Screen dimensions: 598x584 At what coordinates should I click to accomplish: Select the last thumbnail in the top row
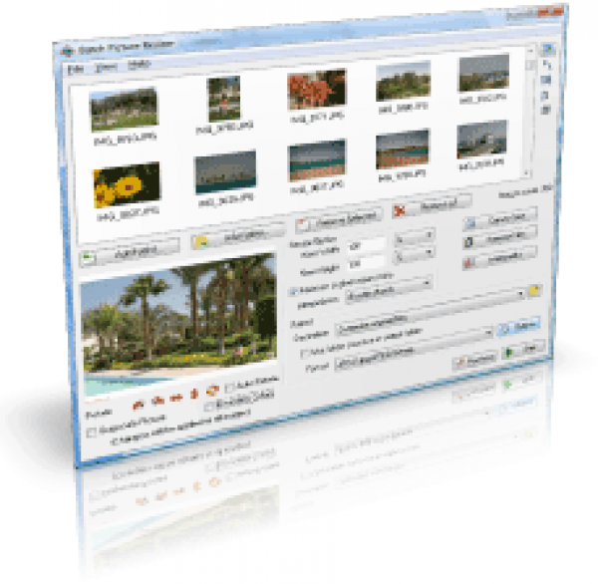coord(484,73)
